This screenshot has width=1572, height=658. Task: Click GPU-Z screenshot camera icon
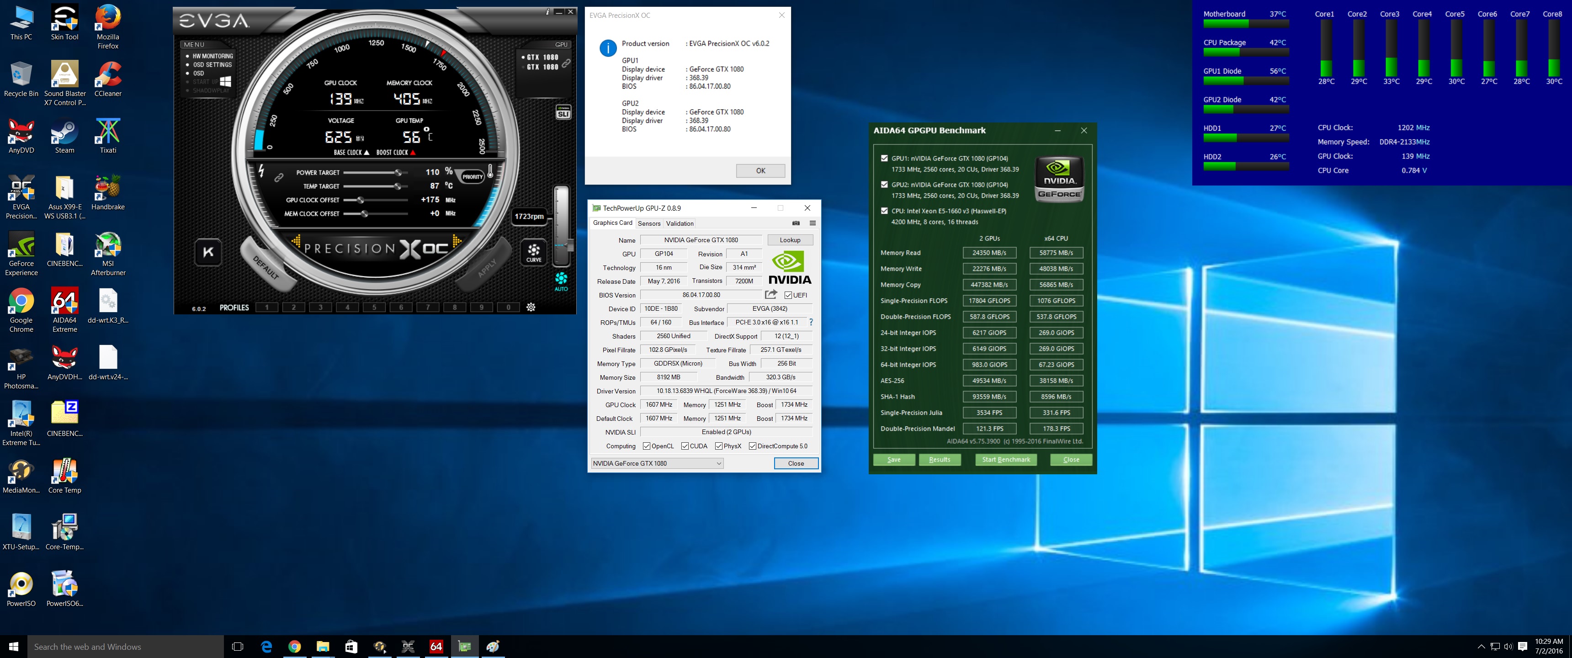coord(796,223)
